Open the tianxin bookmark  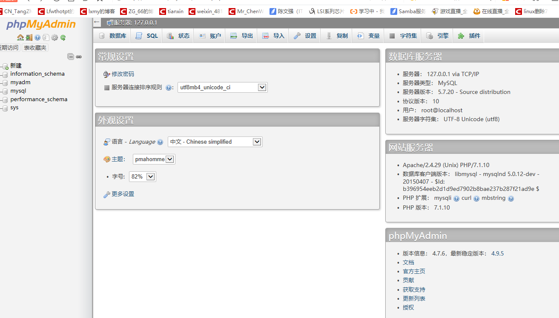click(x=171, y=11)
